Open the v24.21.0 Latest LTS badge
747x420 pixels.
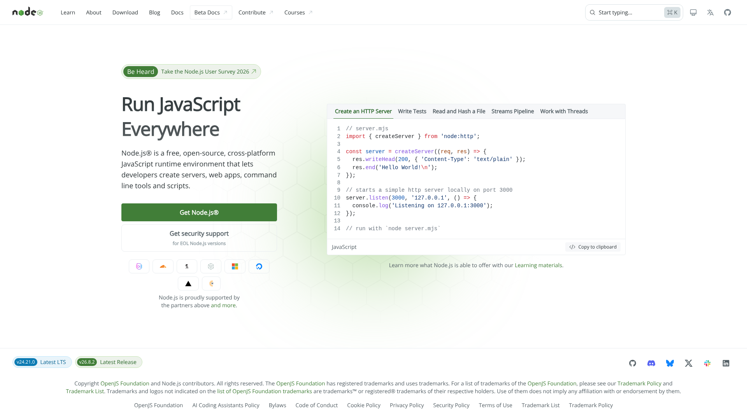pos(42,362)
